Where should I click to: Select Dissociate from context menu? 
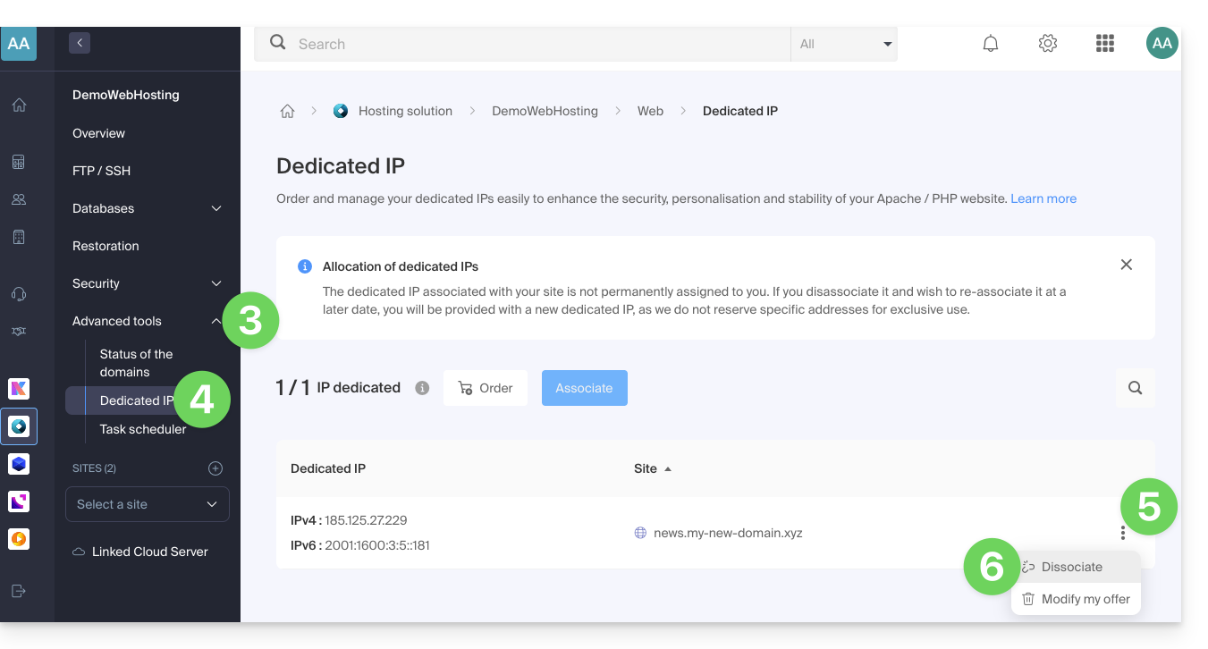[x=1071, y=567]
